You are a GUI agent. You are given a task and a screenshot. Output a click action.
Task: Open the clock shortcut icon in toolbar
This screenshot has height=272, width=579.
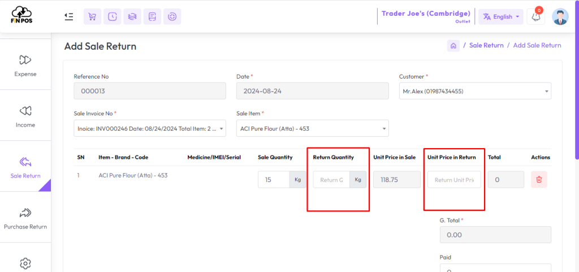(x=113, y=16)
